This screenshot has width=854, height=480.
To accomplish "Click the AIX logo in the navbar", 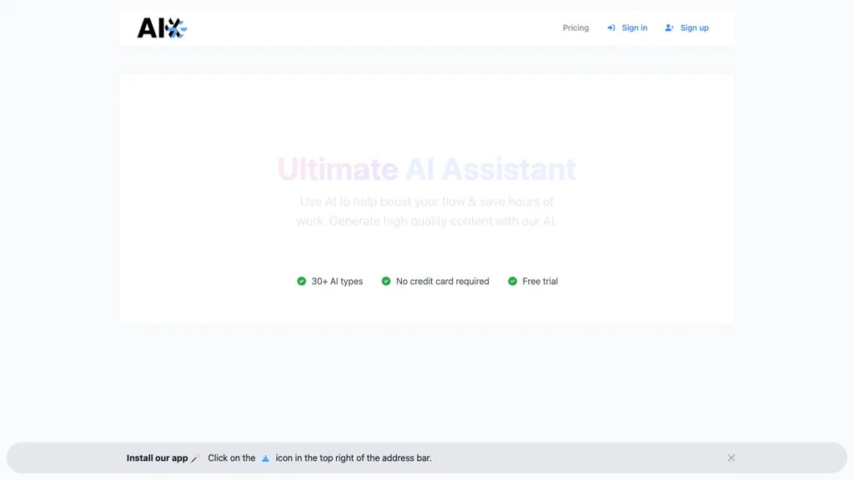I will 160,27.
